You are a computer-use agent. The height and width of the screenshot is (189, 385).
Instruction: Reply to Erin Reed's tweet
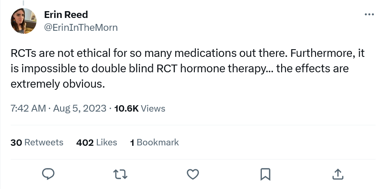point(49,174)
